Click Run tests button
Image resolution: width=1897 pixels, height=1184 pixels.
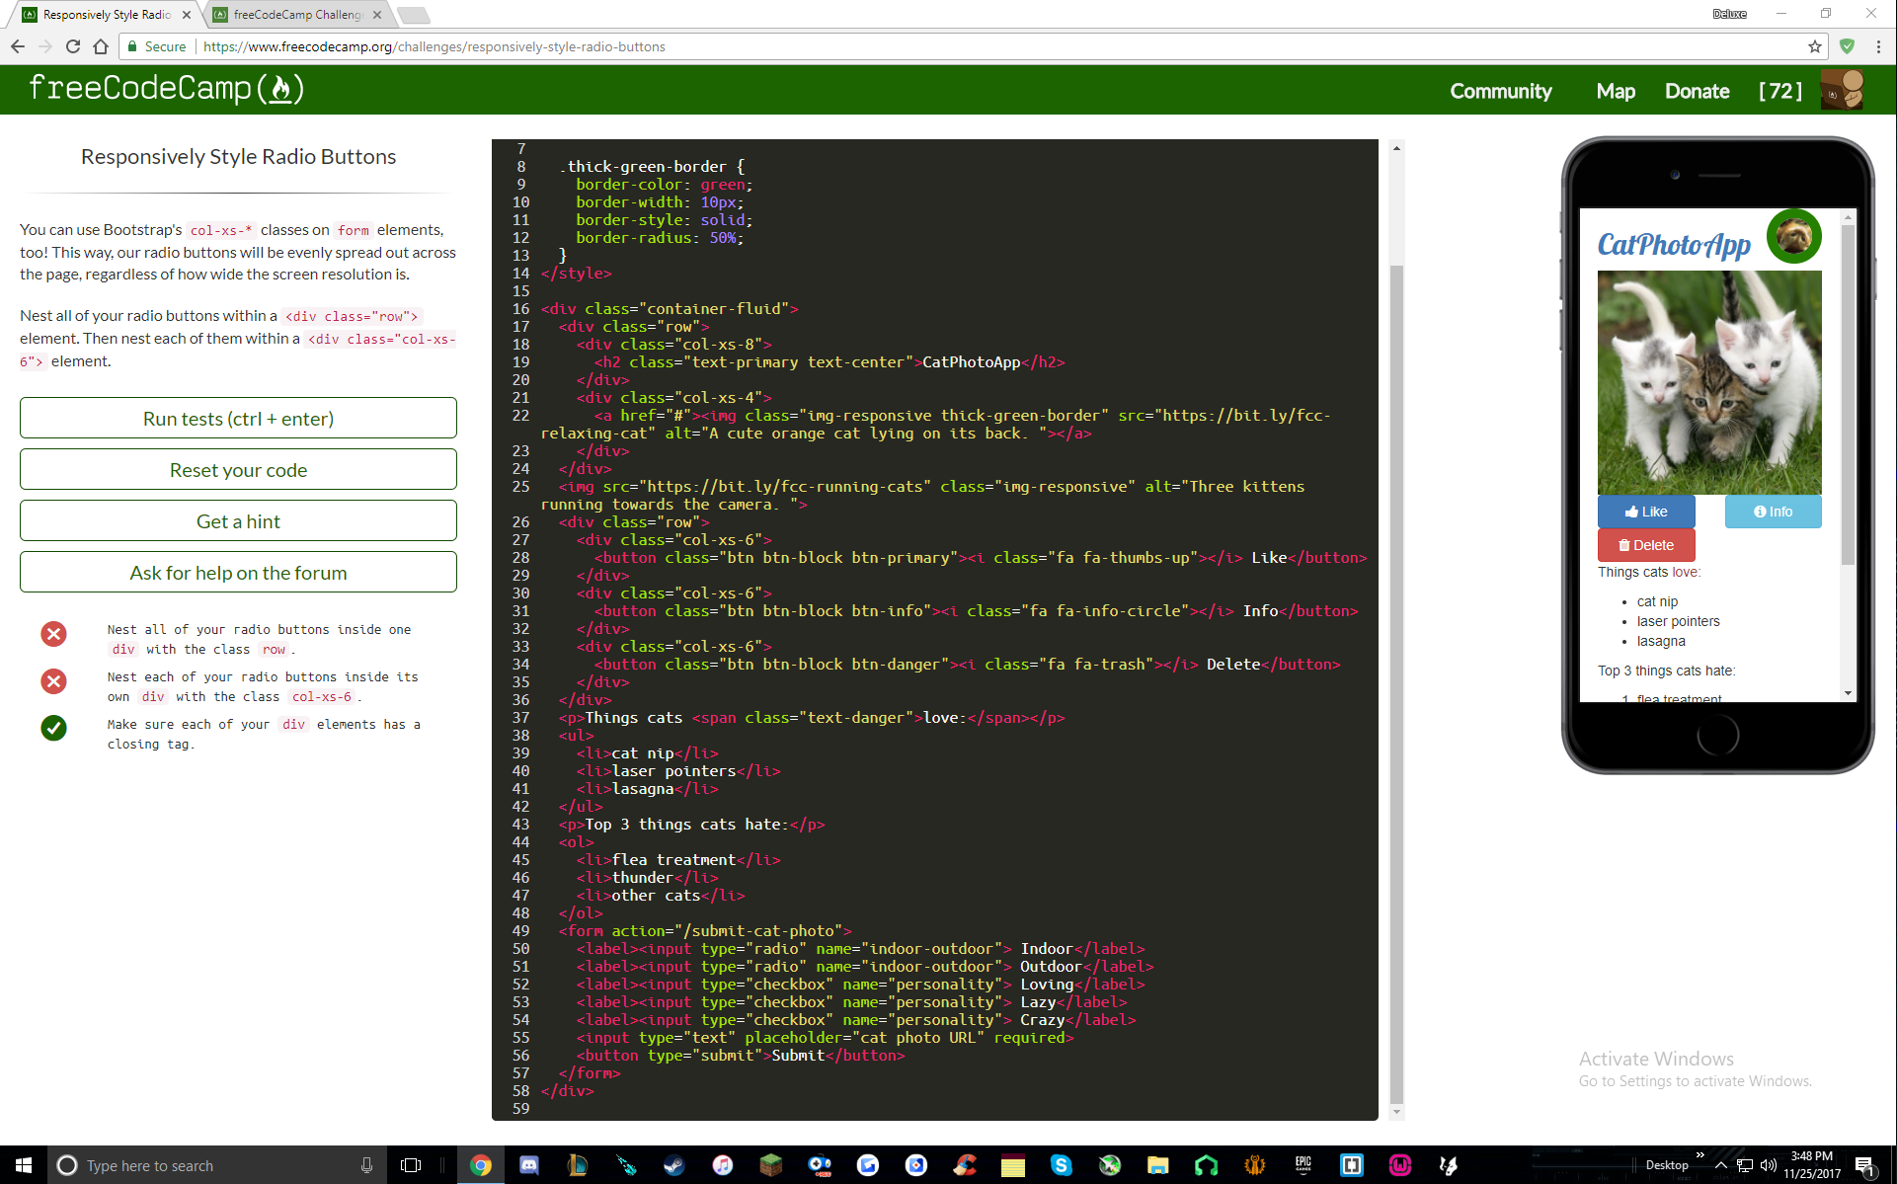(x=238, y=419)
